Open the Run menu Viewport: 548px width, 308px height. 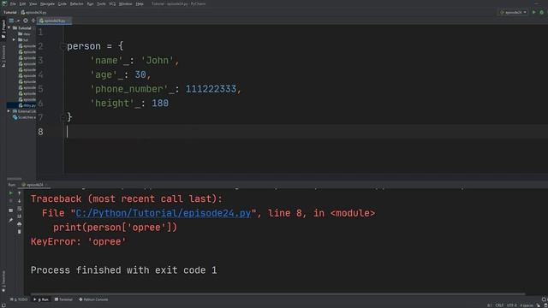[x=90, y=3]
